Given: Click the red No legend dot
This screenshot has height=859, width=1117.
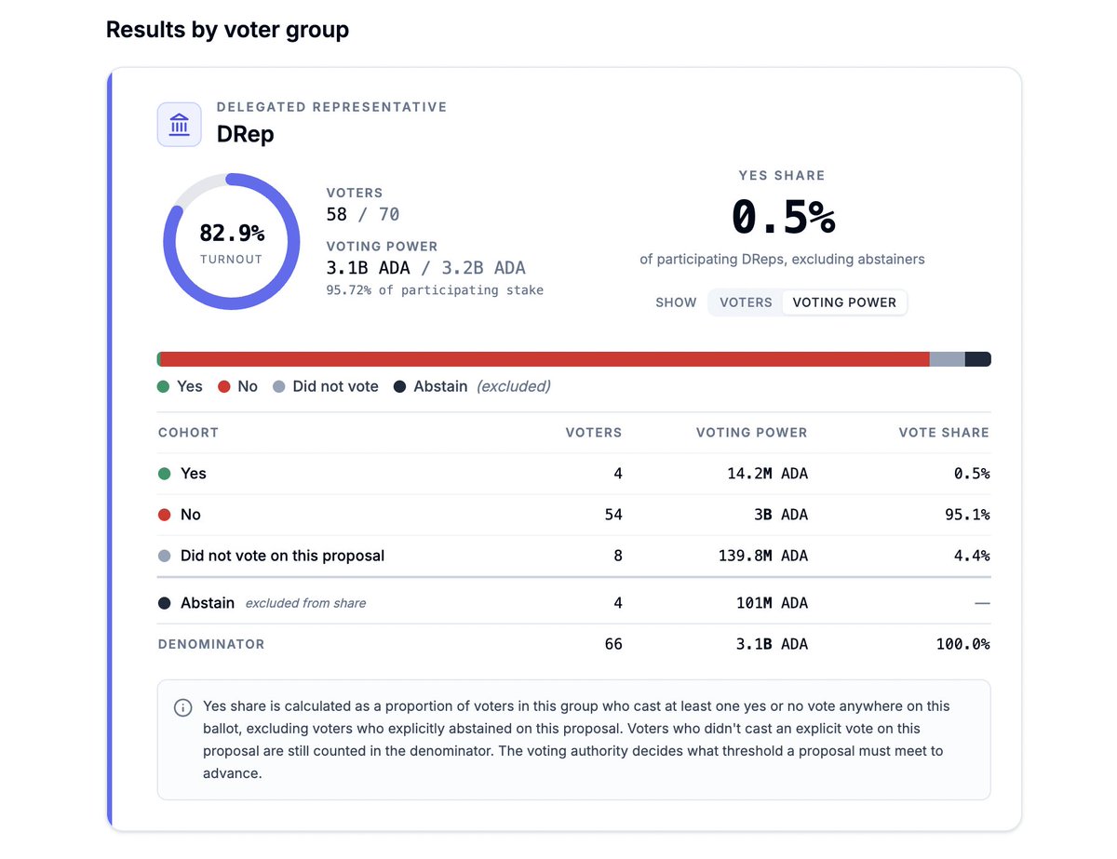Looking at the screenshot, I should click(223, 386).
